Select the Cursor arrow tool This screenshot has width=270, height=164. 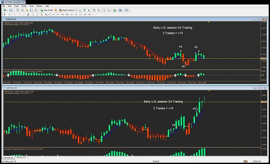[5, 15]
